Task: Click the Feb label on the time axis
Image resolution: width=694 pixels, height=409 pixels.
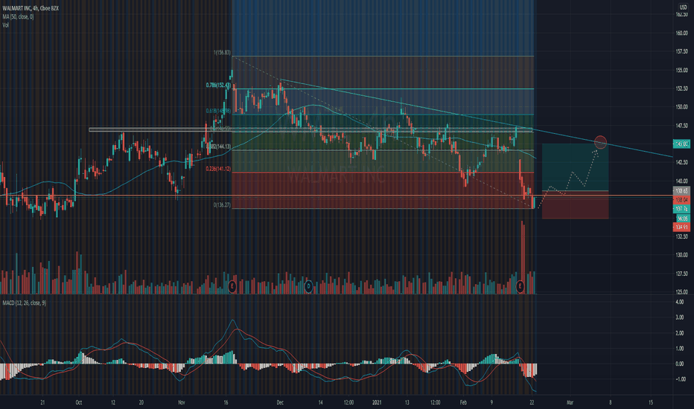Action: 463,402
